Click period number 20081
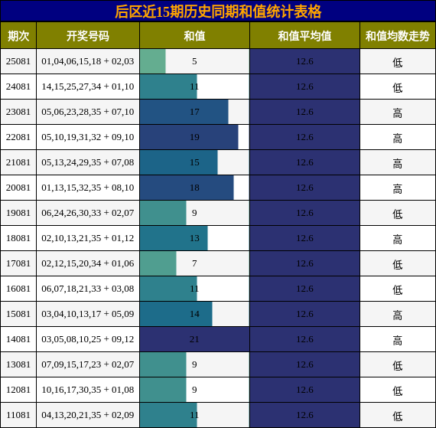 18,188
